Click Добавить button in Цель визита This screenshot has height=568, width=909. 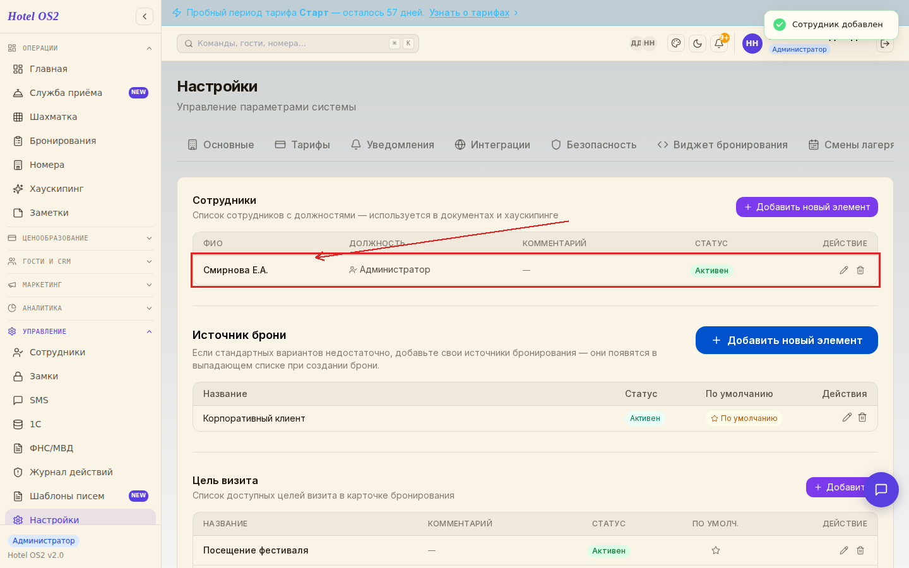point(838,487)
